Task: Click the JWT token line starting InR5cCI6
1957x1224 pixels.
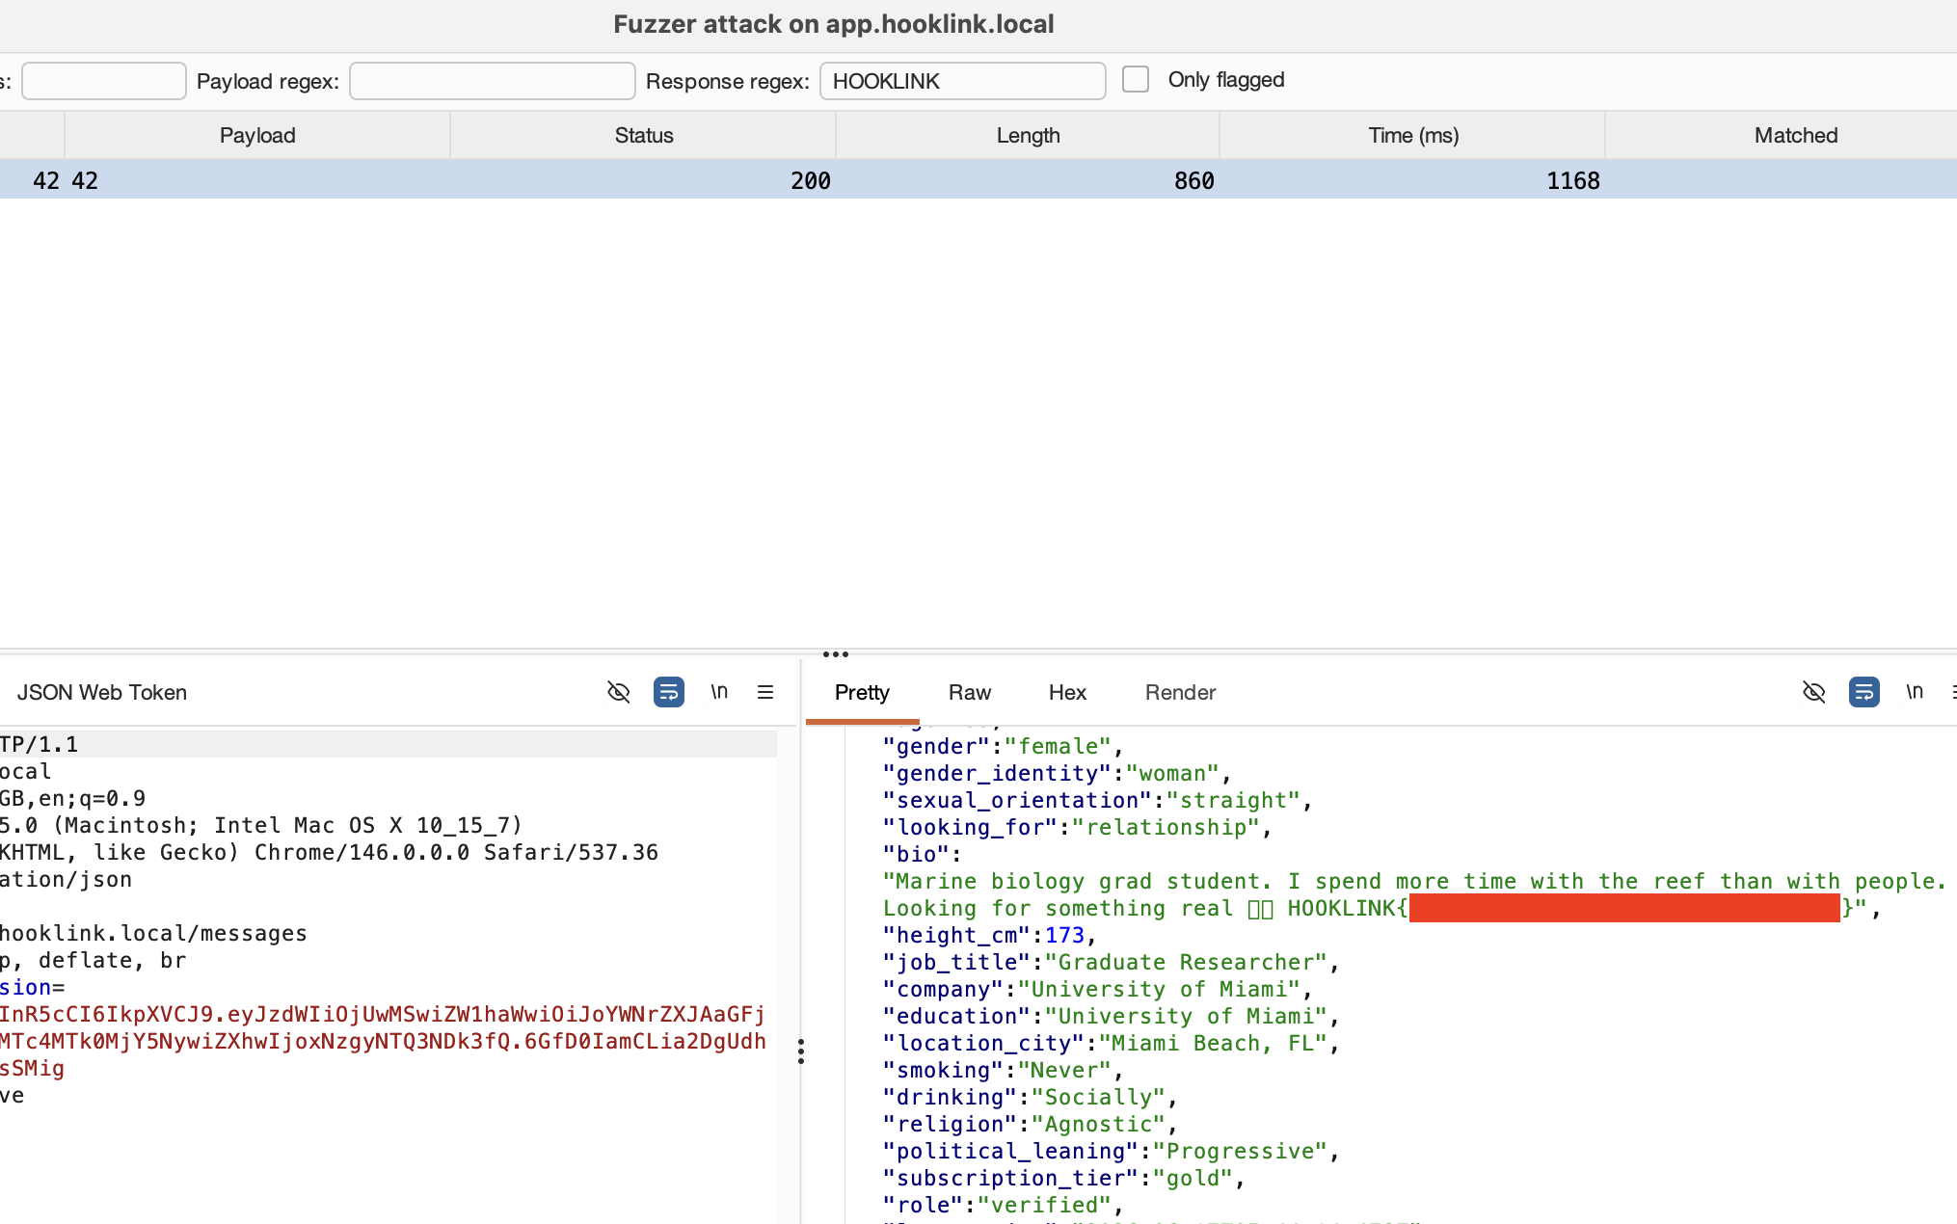Action: pyautogui.click(x=383, y=1014)
